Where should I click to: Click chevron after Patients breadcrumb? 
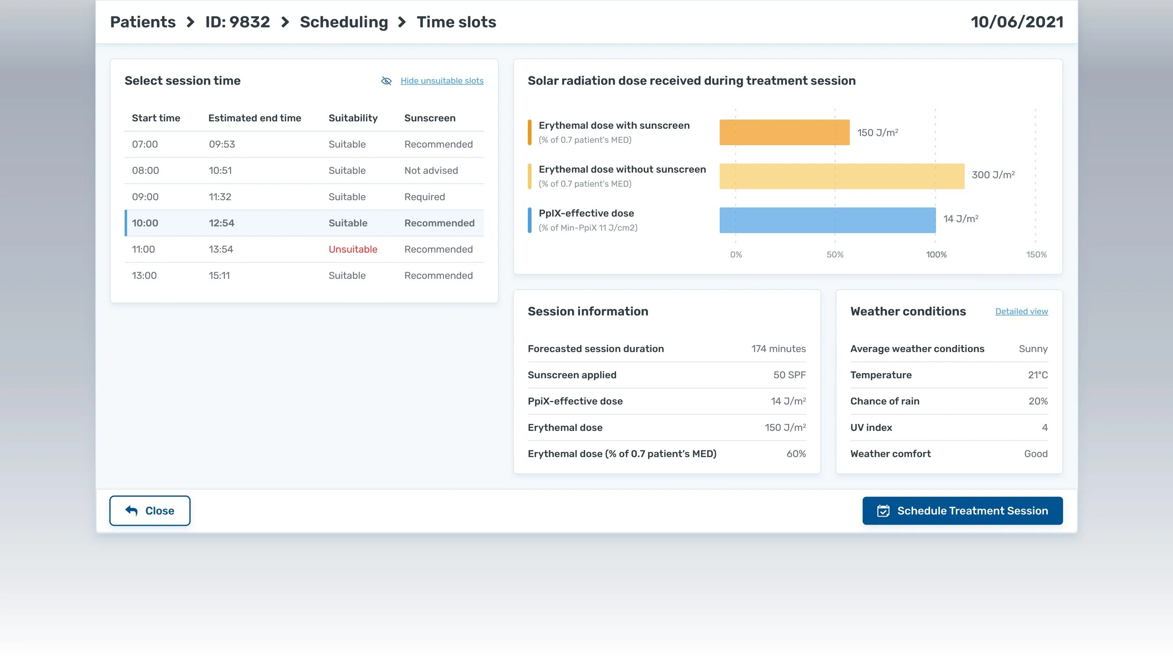[x=190, y=22]
